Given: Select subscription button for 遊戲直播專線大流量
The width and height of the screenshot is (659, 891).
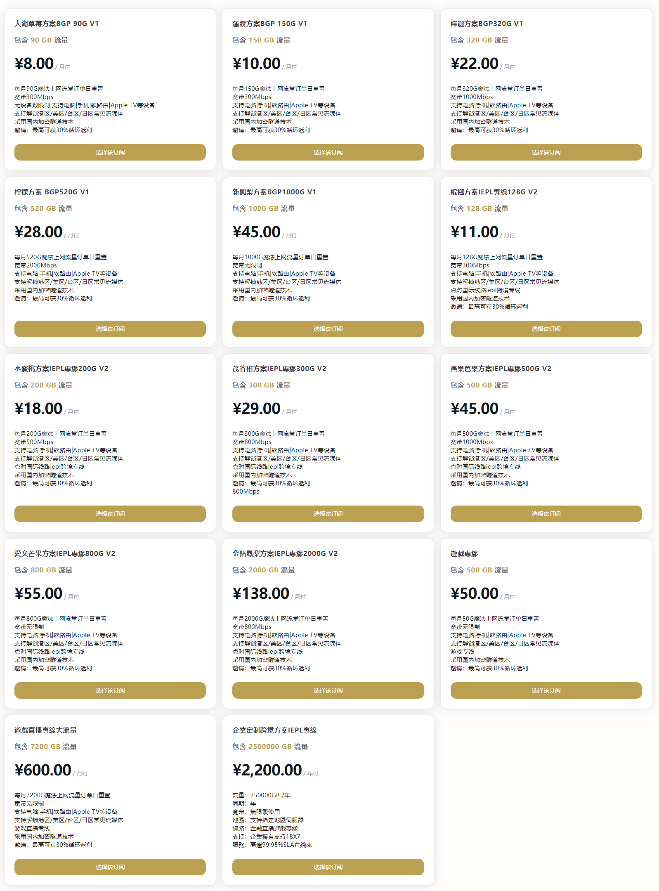Looking at the screenshot, I should pos(110,867).
